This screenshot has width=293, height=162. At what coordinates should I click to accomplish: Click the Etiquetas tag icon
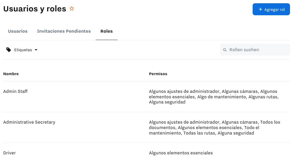tap(9, 50)
